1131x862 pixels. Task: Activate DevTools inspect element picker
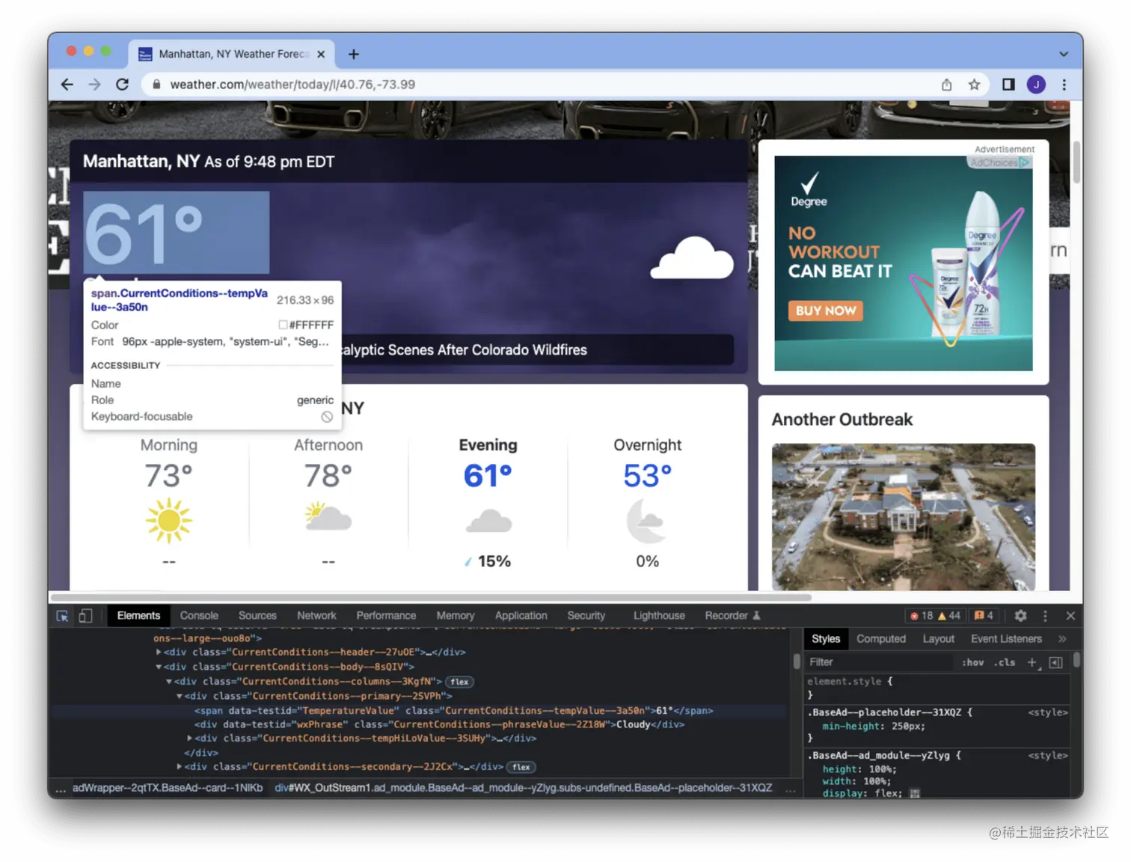tap(62, 616)
